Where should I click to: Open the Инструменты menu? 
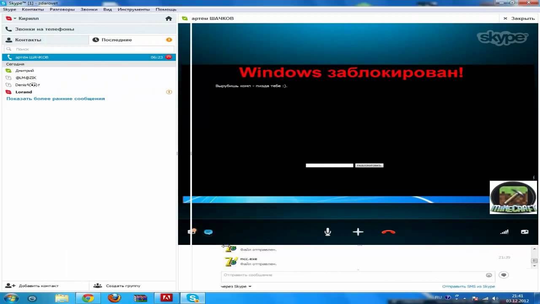tap(134, 9)
